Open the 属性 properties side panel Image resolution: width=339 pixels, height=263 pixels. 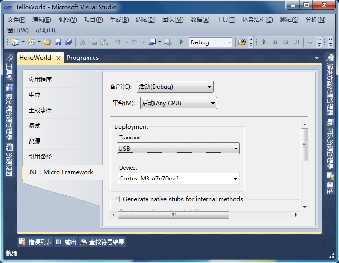330,183
